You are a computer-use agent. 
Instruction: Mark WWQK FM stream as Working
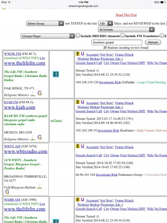pyautogui.click(x=83, y=59)
